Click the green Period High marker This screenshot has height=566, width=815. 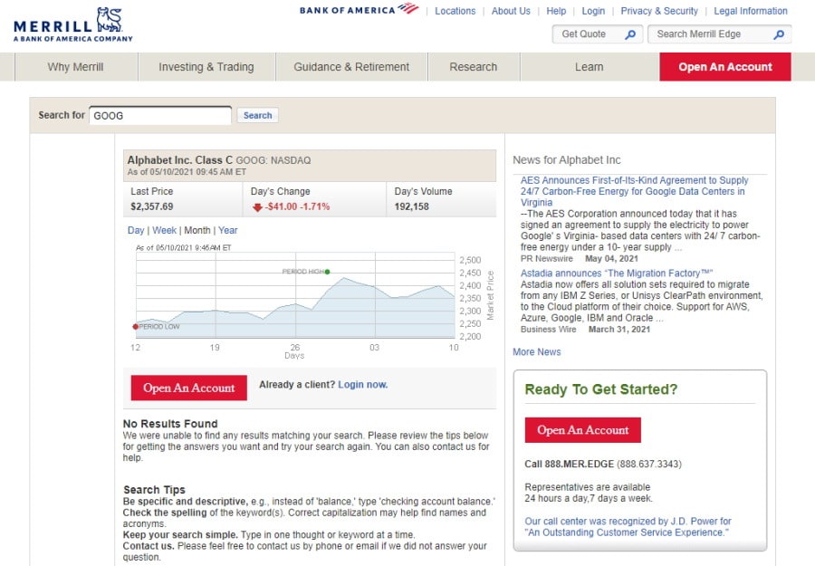[327, 272]
